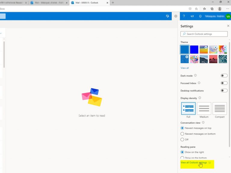Select Medium display density
231x173 pixels.
[x=204, y=109]
